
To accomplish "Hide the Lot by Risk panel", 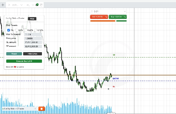I will click(x=32, y=19).
